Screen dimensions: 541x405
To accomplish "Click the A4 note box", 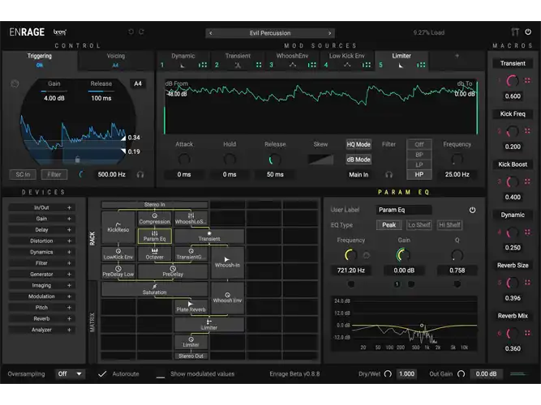I will coord(138,83).
